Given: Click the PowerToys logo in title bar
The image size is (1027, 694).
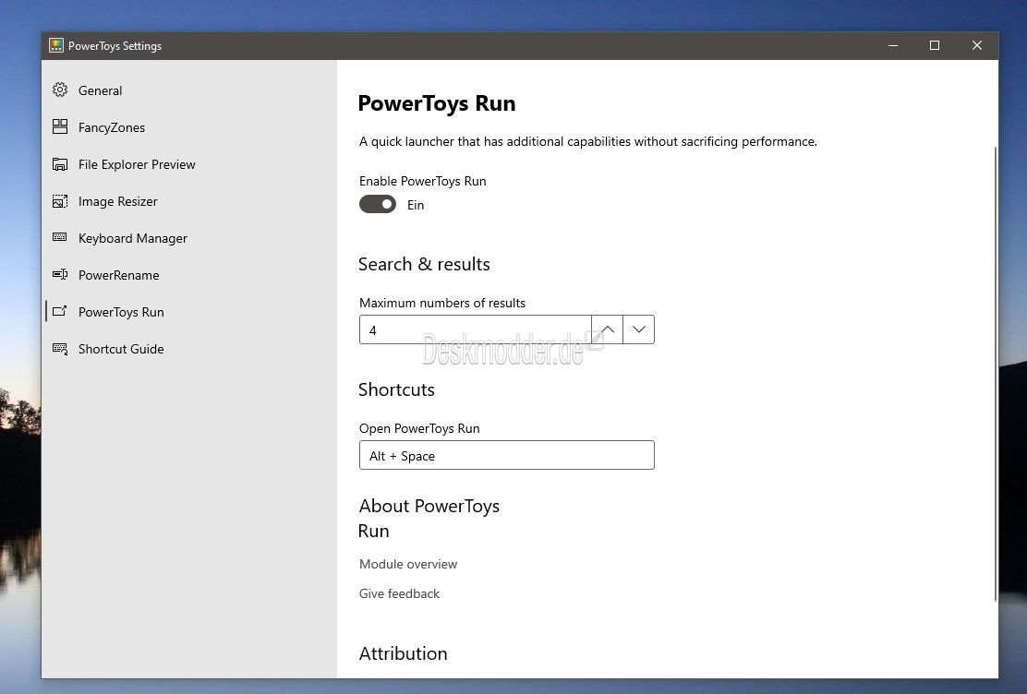Looking at the screenshot, I should [x=56, y=45].
